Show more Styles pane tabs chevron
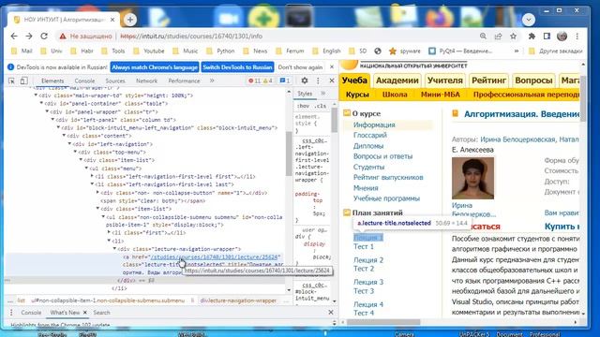The width and height of the screenshot is (600, 337). tap(322, 94)
